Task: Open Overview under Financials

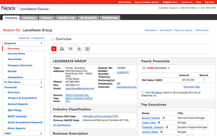Action: pyautogui.click(x=14, y=92)
